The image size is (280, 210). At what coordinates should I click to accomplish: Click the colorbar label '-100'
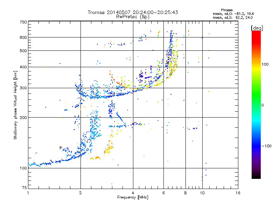tap(267, 146)
